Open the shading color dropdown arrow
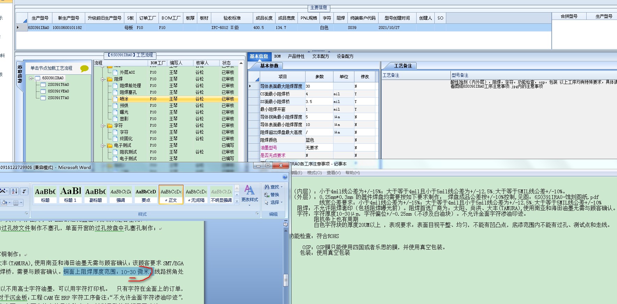This screenshot has height=304, width=617. [x=9, y=203]
